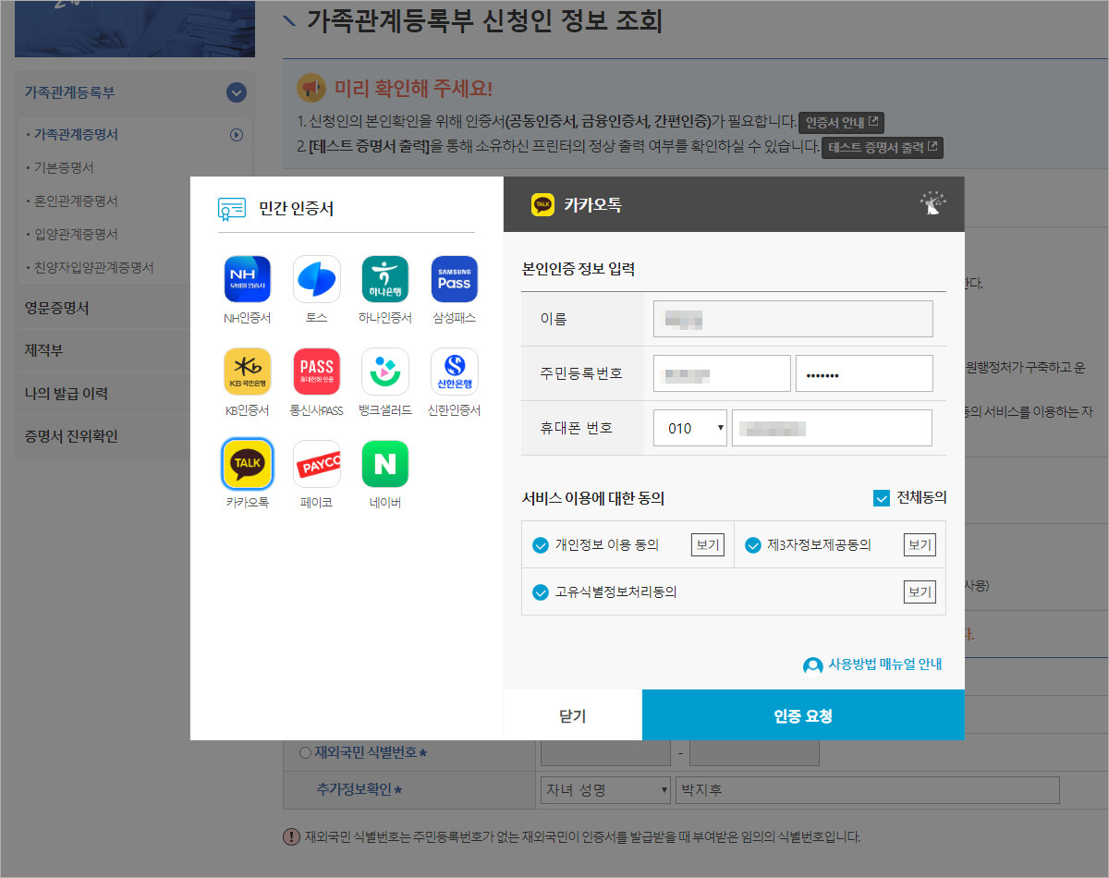
Task: Click the 인증 요청 button
Action: click(803, 715)
